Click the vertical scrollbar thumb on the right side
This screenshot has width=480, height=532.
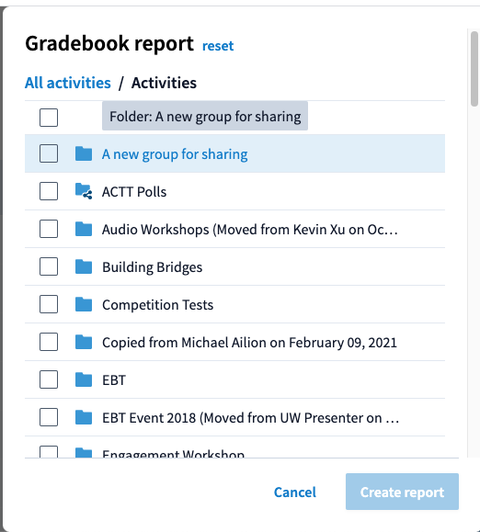(474, 69)
